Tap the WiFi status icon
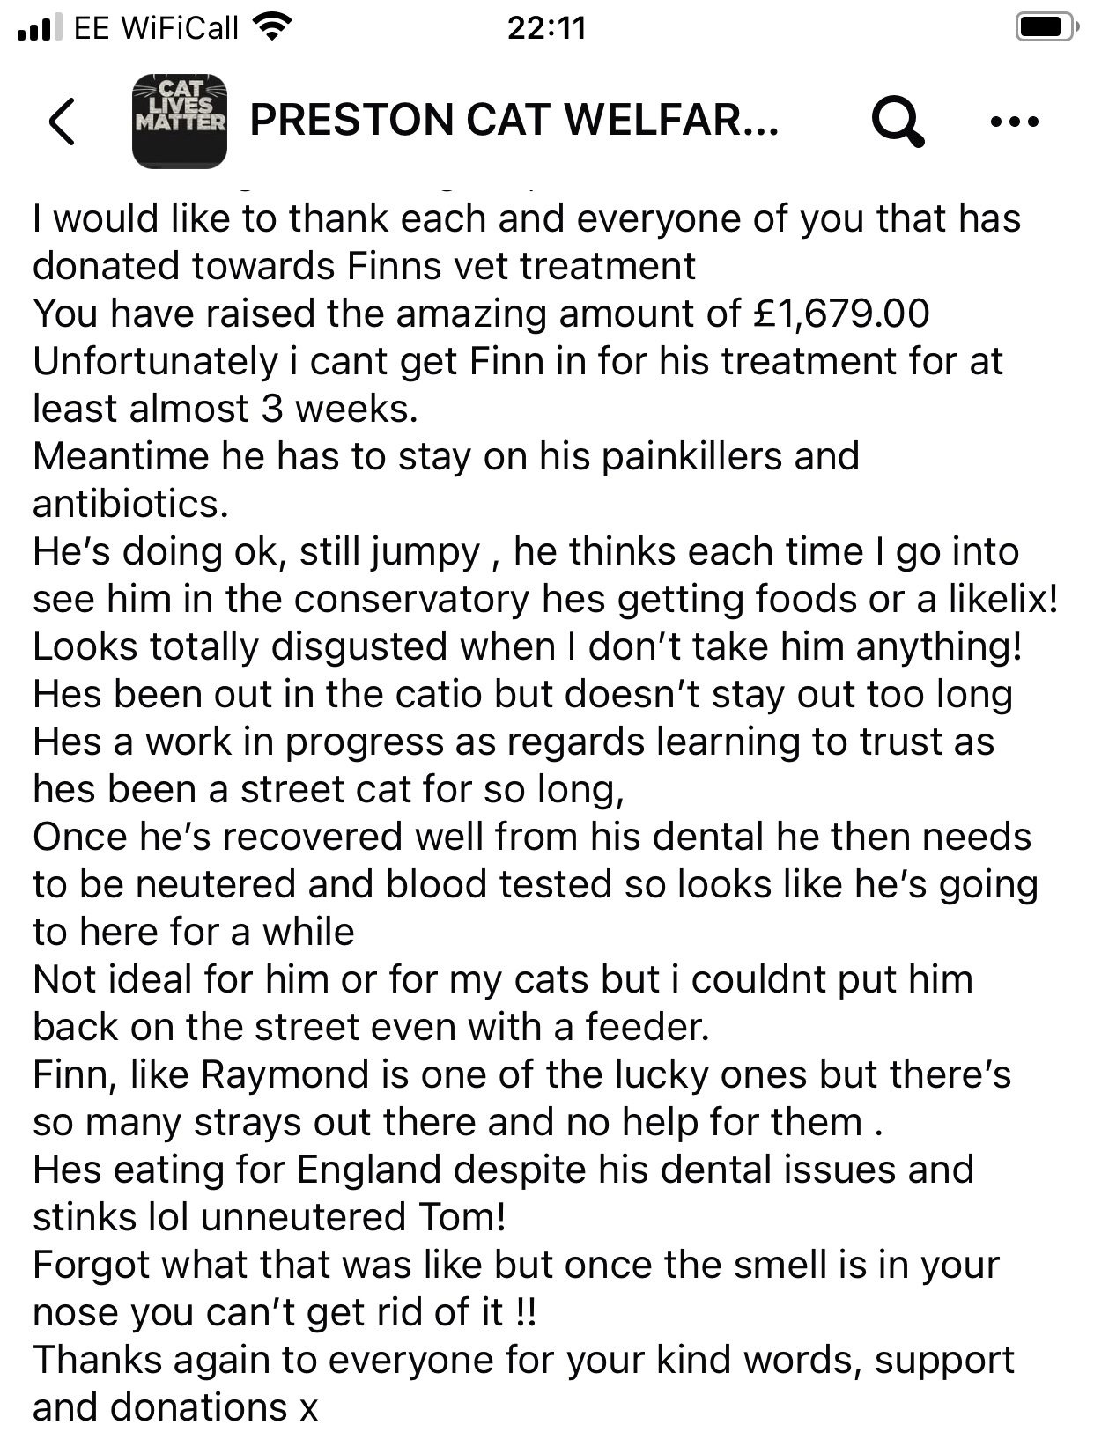Screen dimensions: 1094x1432 271,28
